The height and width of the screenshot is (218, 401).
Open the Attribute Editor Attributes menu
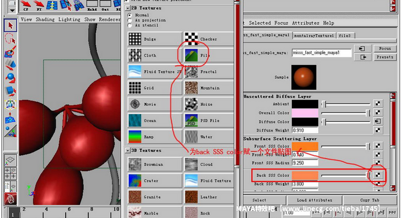point(305,23)
